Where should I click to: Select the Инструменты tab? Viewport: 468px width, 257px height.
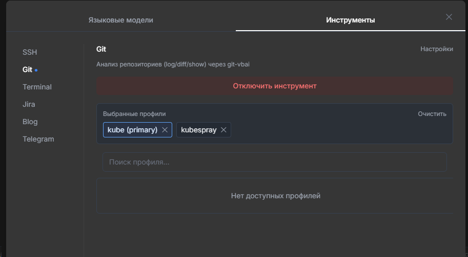[351, 20]
